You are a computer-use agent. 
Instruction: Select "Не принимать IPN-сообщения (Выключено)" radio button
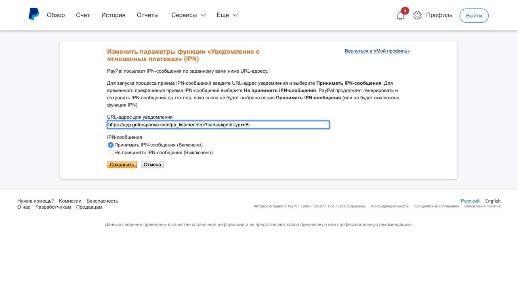pos(111,153)
